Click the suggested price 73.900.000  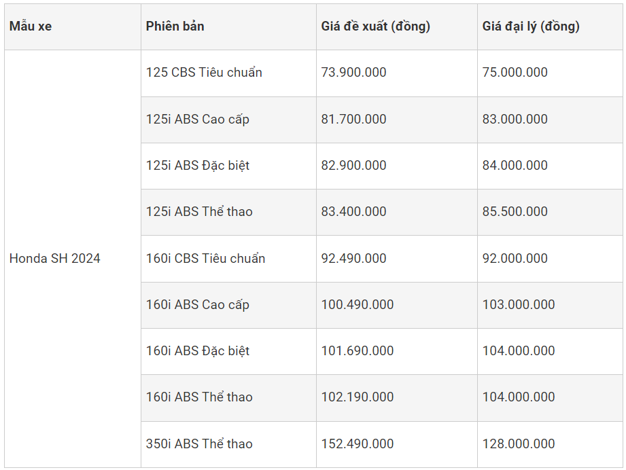pos(353,72)
